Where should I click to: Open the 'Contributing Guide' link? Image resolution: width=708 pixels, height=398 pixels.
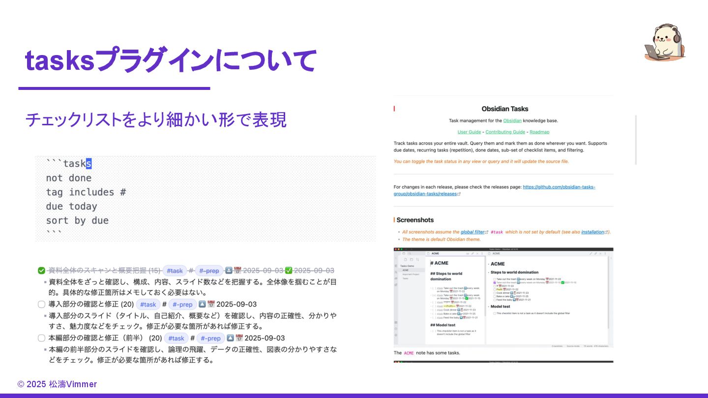[x=505, y=132]
